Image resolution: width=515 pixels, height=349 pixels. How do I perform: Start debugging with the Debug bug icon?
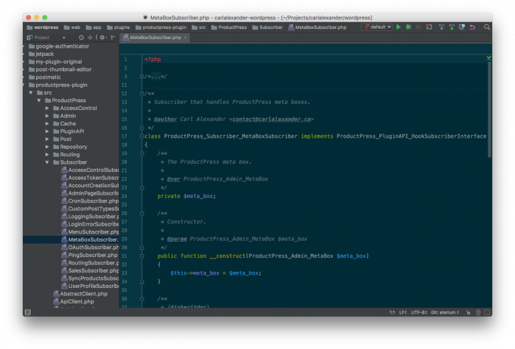tap(408, 28)
